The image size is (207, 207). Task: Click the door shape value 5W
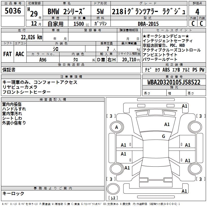point(100,11)
